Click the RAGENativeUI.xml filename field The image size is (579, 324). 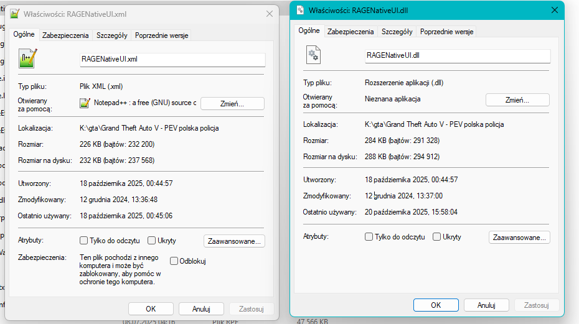(172, 60)
